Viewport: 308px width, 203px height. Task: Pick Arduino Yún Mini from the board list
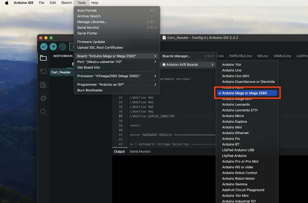click(x=247, y=196)
